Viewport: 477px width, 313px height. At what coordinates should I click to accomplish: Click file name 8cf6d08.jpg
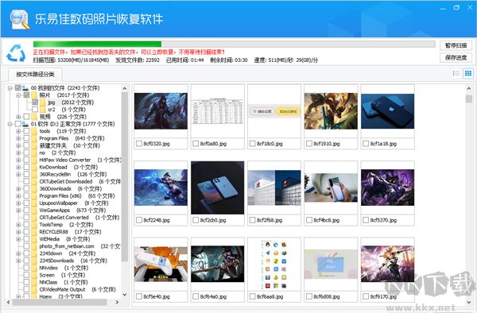pos(327,296)
